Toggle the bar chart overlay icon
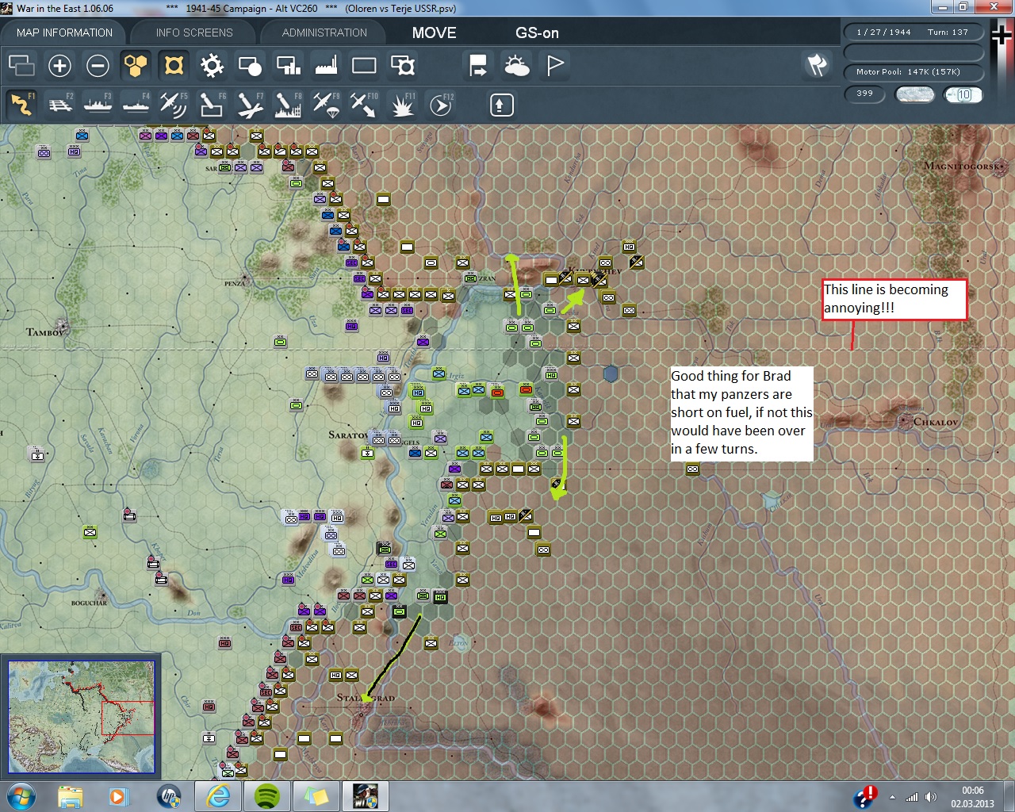The width and height of the screenshot is (1015, 812). [288, 65]
